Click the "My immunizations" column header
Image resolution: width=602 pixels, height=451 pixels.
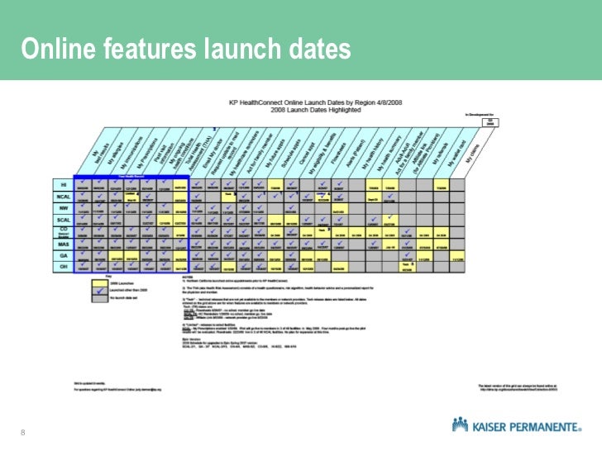click(131, 154)
